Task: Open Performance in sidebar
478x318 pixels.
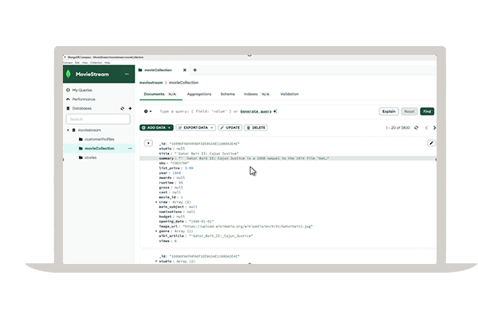Action: (84, 99)
